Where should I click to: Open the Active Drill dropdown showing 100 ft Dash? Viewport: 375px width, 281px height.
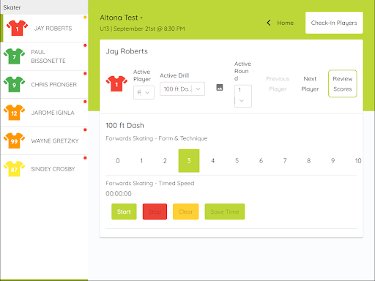[182, 89]
